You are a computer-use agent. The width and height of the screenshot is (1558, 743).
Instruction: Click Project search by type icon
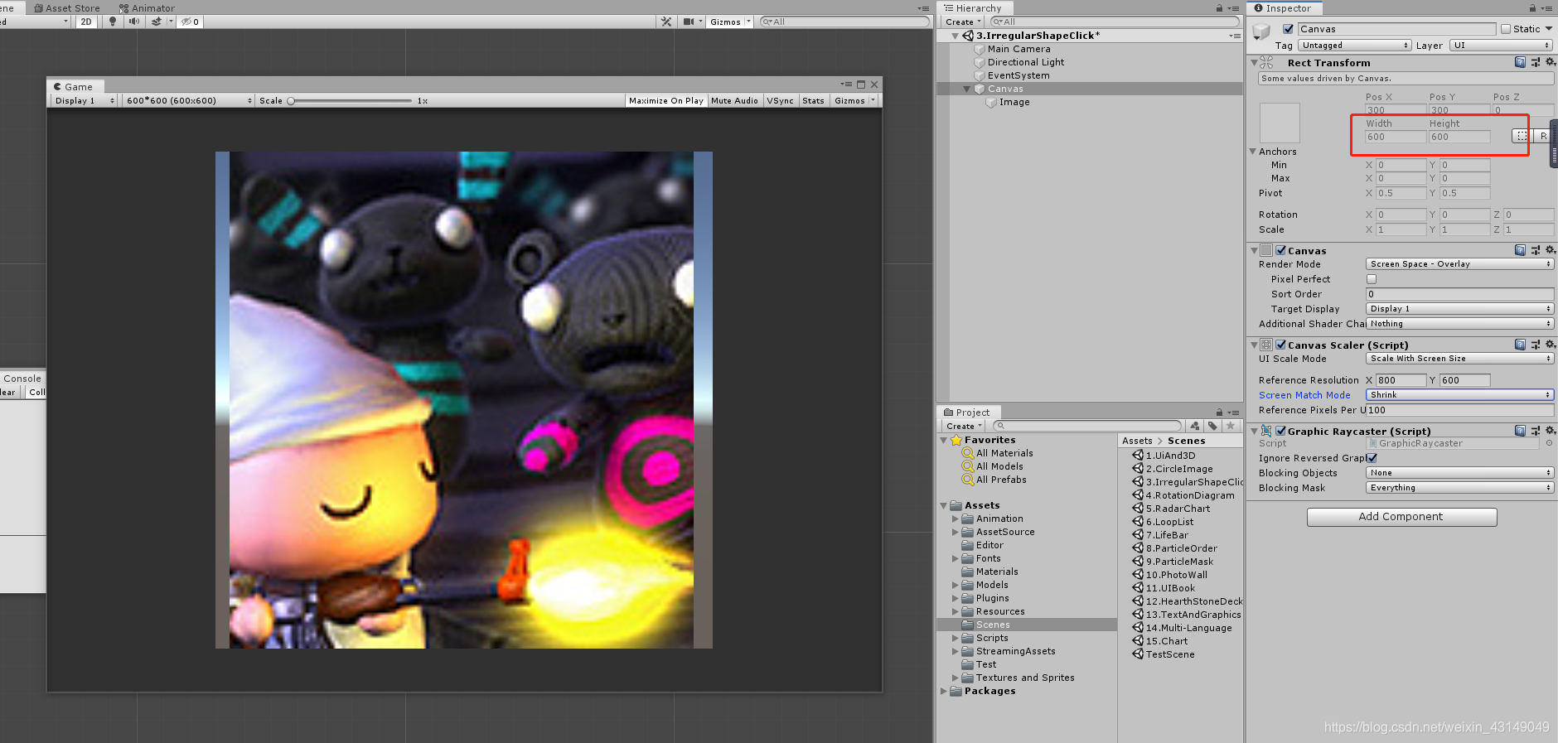pyautogui.click(x=1195, y=426)
